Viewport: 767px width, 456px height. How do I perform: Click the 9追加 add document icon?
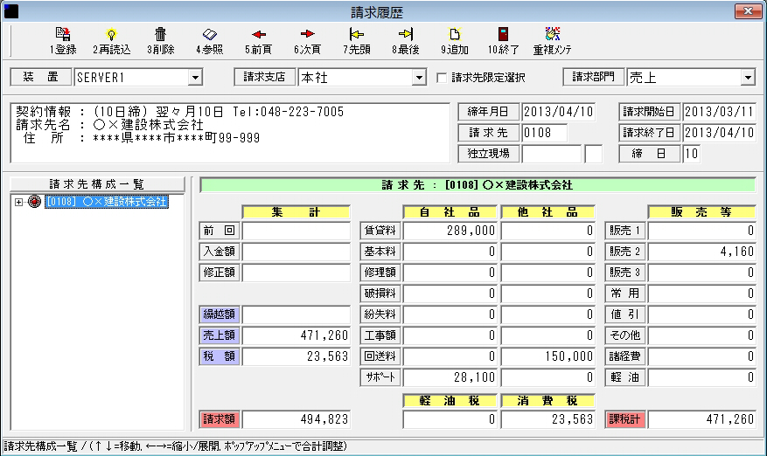[x=454, y=35]
